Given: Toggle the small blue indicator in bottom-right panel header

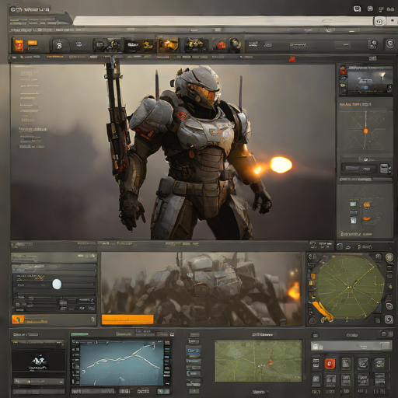Looking at the screenshot, I should [x=316, y=336].
